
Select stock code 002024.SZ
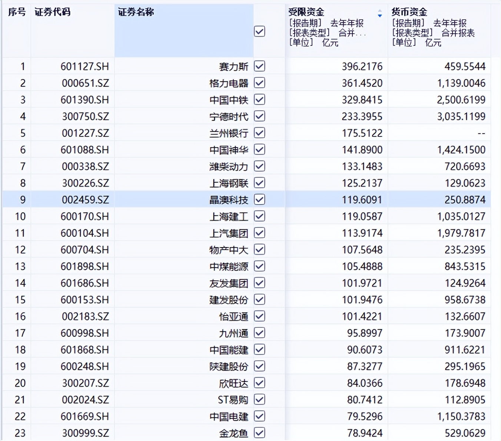[x=86, y=400]
